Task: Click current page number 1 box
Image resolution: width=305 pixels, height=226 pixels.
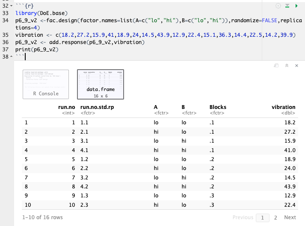Action: (263, 217)
